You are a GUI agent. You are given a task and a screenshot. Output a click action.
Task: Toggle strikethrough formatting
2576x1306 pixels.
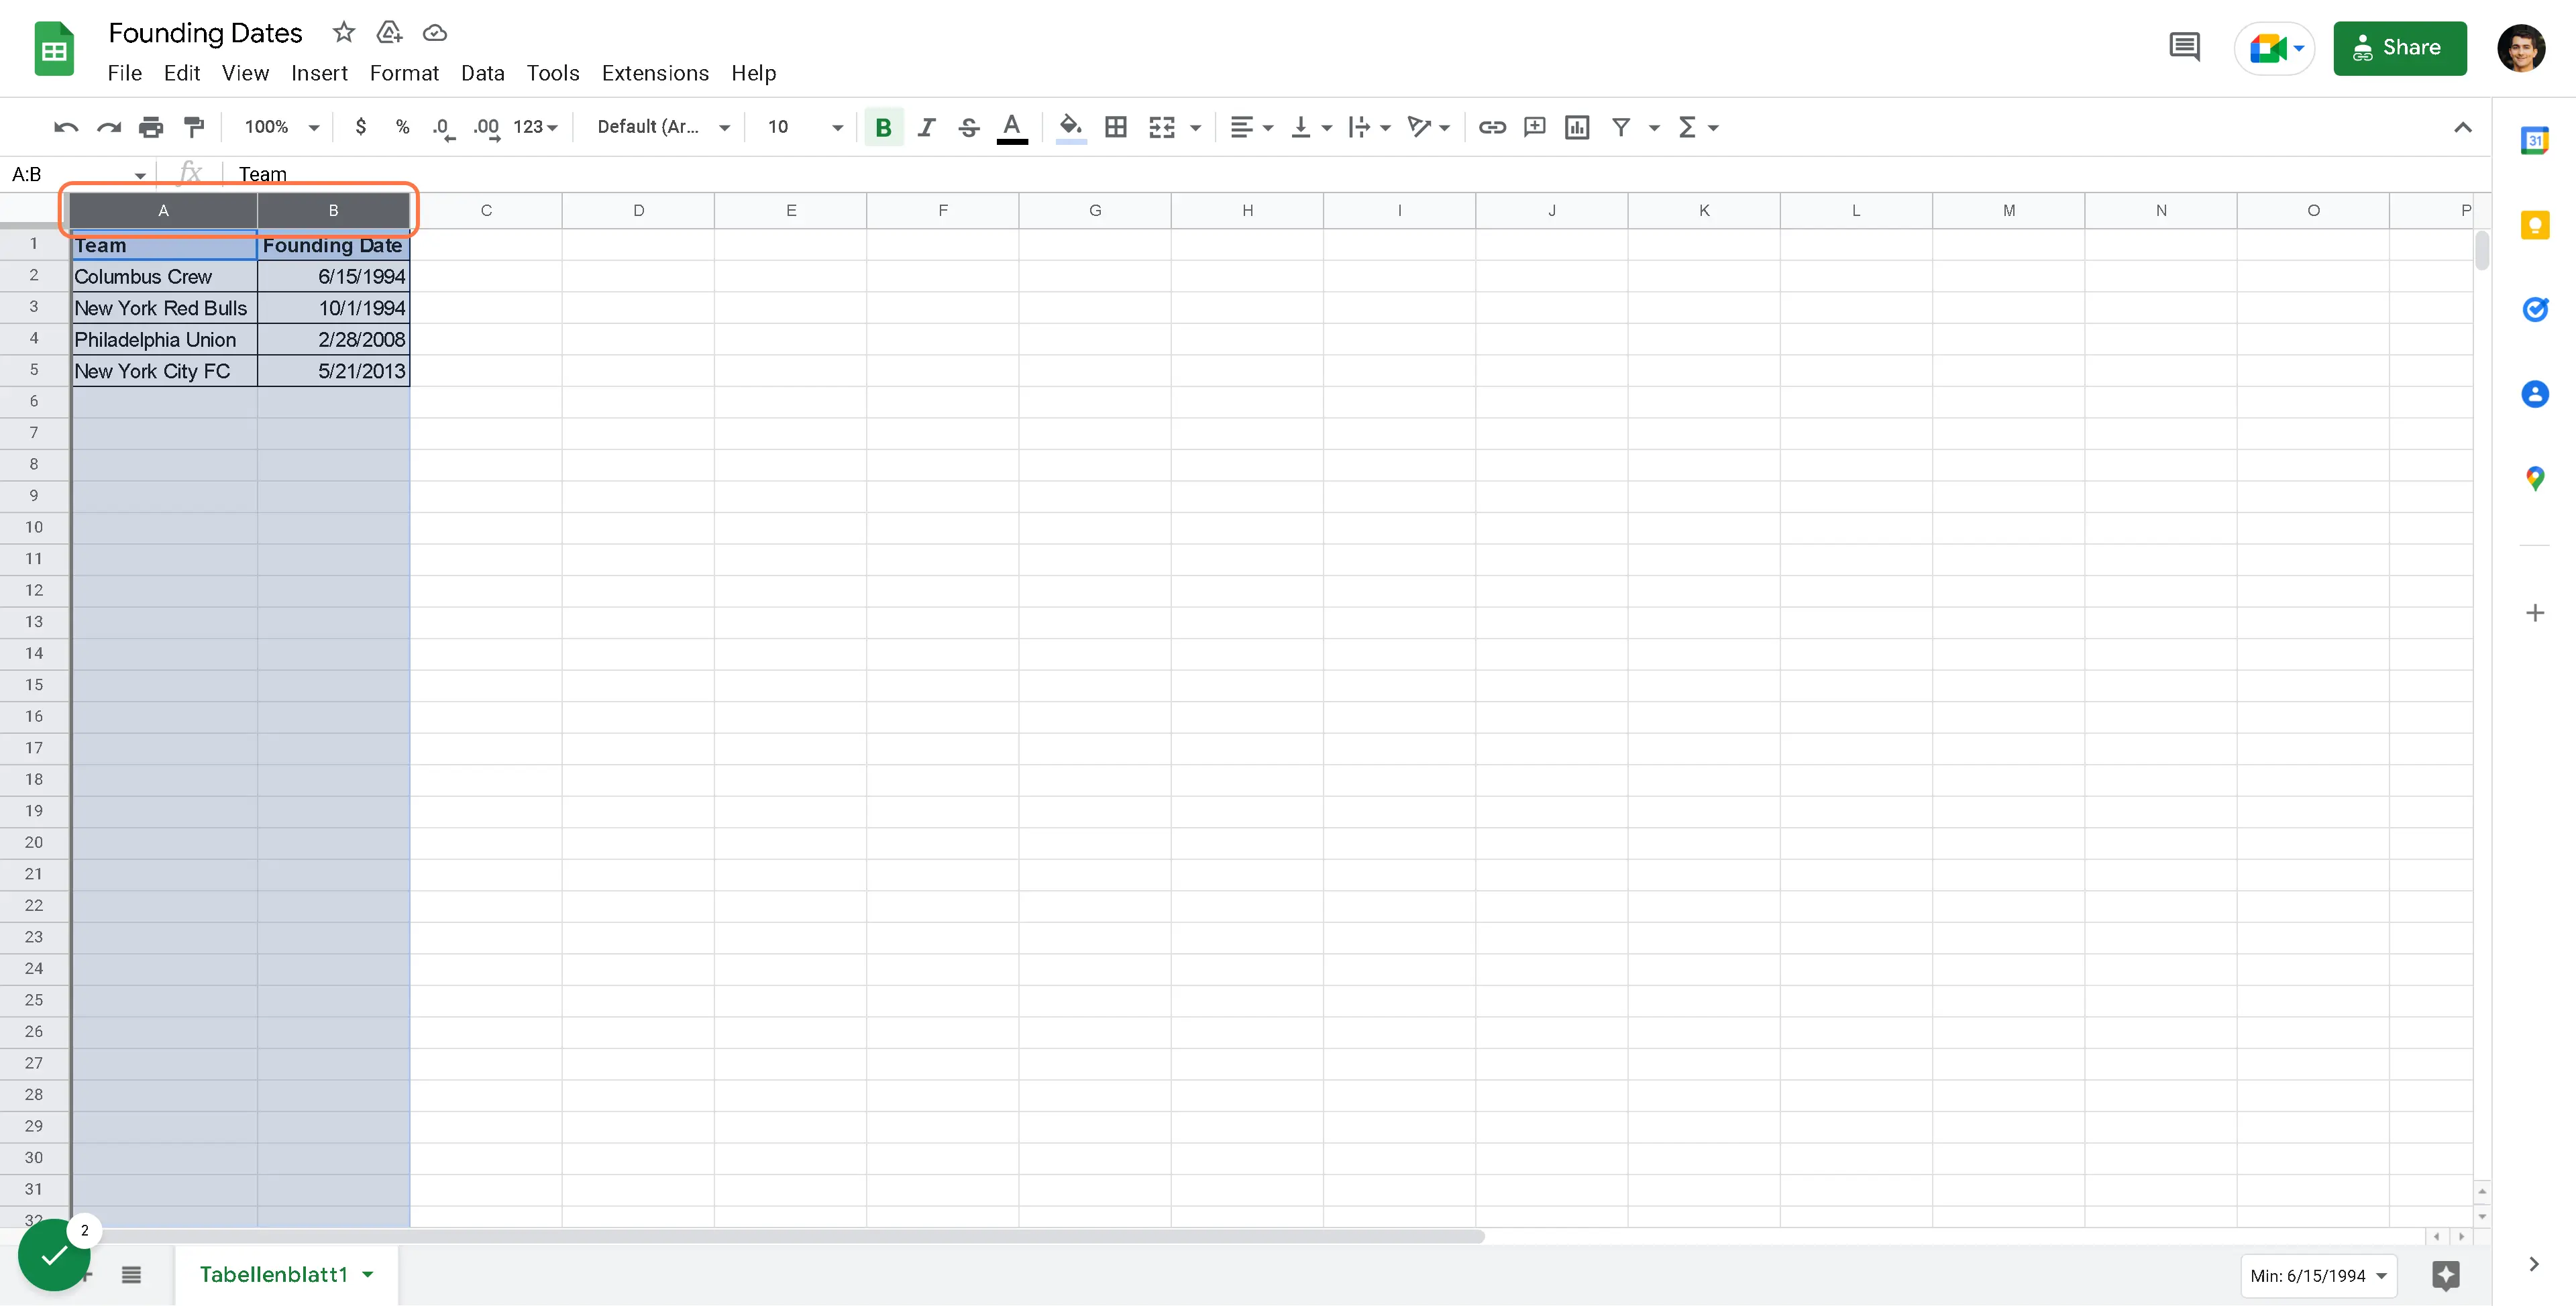968,127
